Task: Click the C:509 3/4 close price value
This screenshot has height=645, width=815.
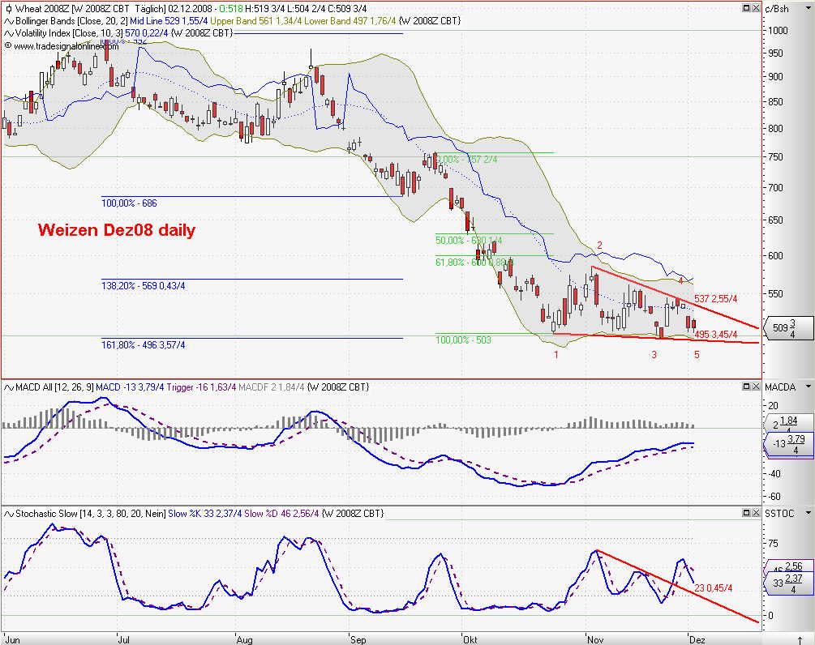Action: [345, 9]
